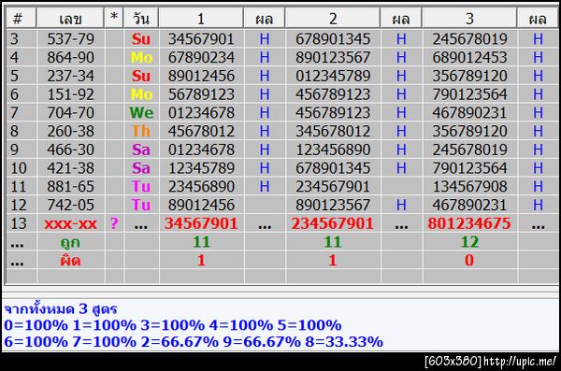Click the green 12 correct count
Image resolution: width=561 pixels, height=371 pixels.
pos(469,242)
